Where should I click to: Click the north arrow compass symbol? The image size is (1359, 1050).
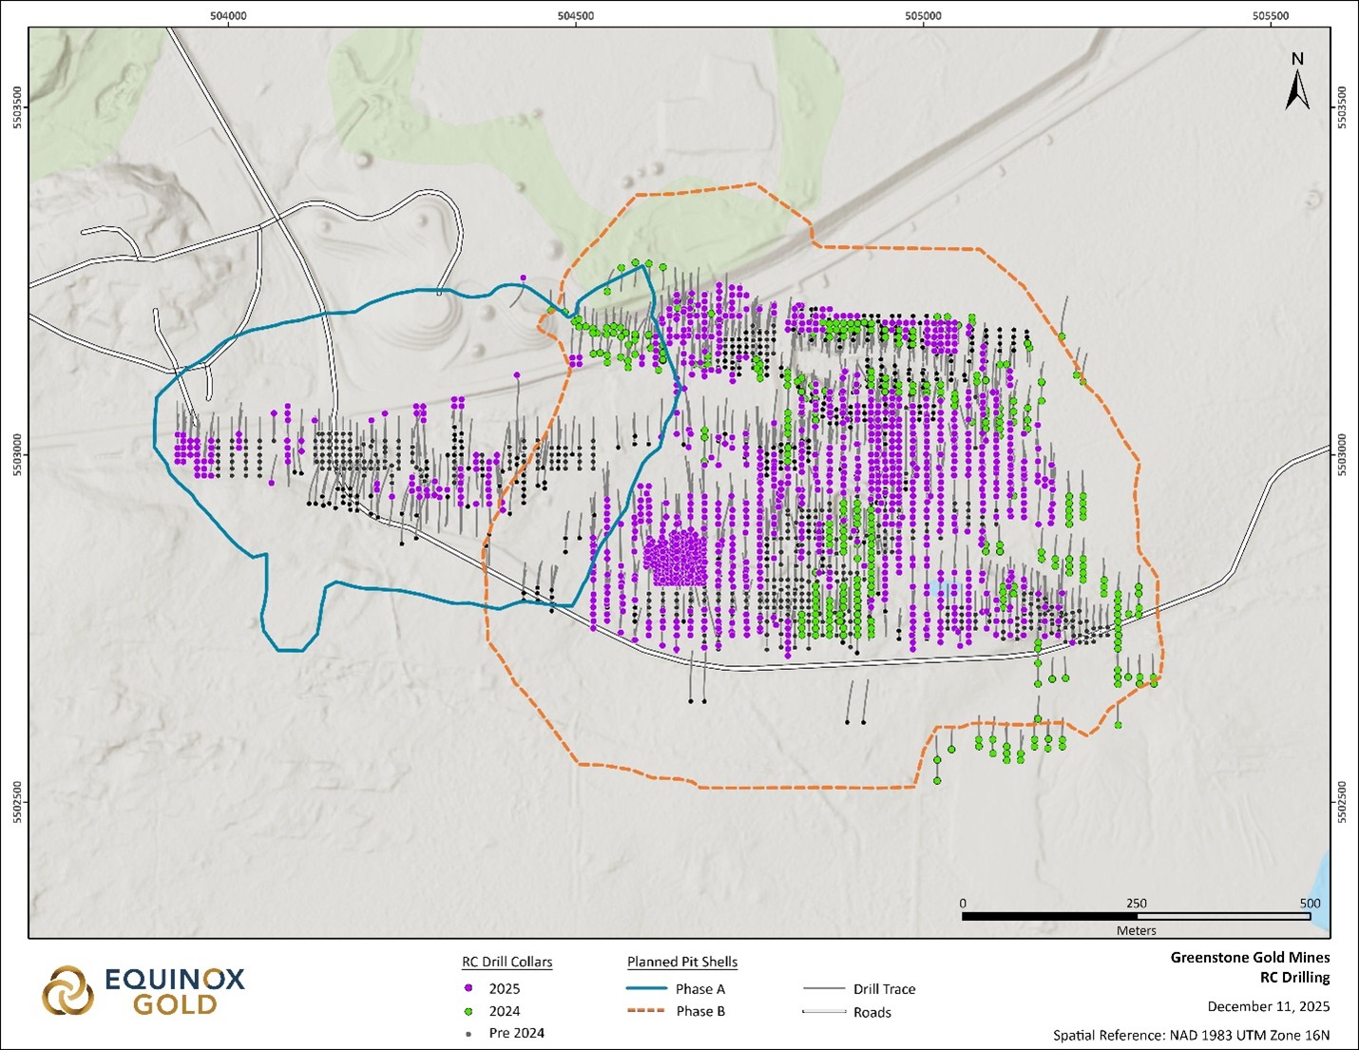click(x=1297, y=84)
